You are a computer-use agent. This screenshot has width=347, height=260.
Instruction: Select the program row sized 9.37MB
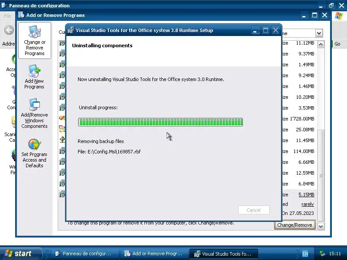click(188, 54)
